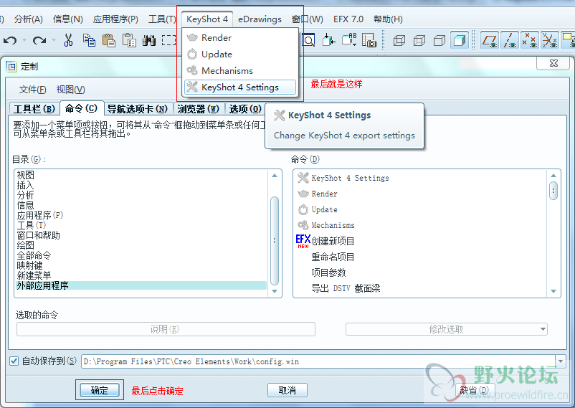Select 重命名项目 command
The image size is (575, 408).
tap(333, 257)
